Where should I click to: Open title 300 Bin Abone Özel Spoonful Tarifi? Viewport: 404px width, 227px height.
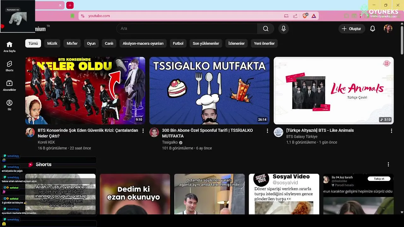[x=207, y=133]
